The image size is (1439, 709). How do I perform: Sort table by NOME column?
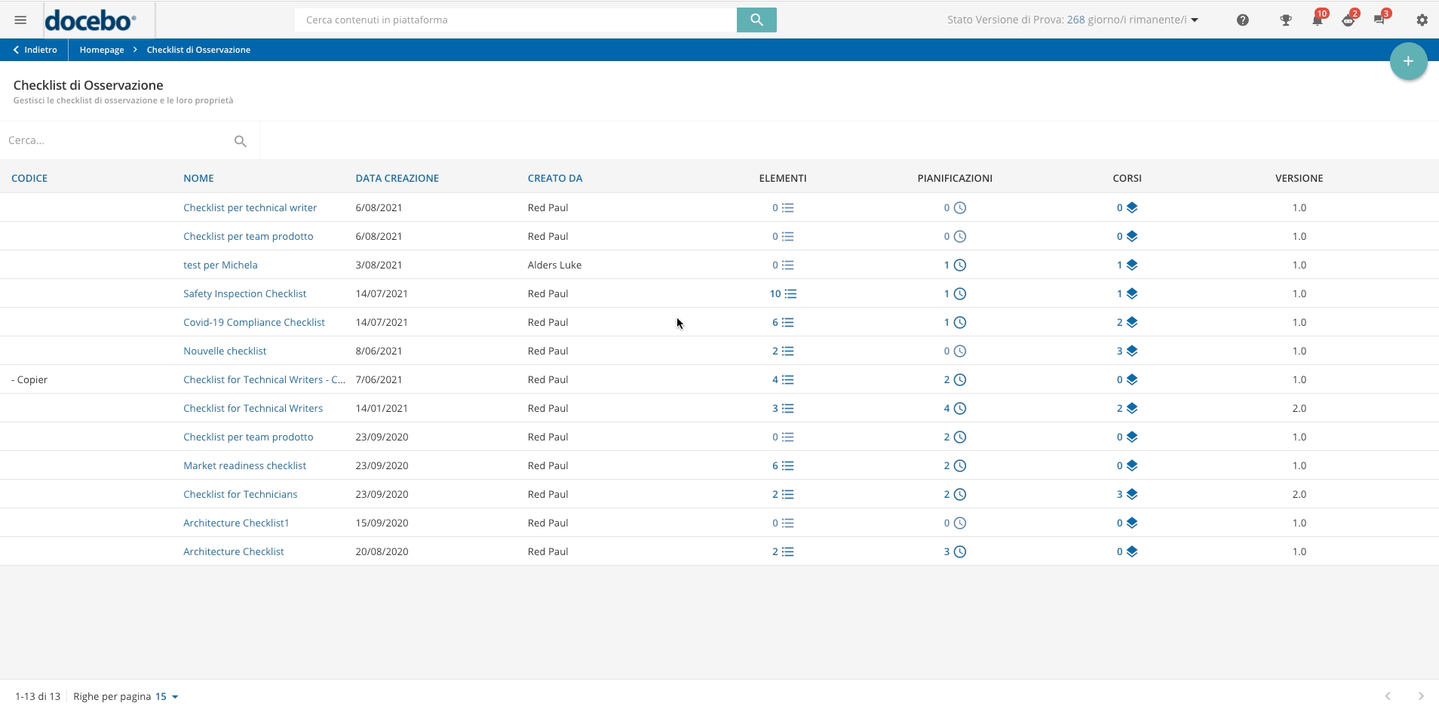[x=198, y=179]
